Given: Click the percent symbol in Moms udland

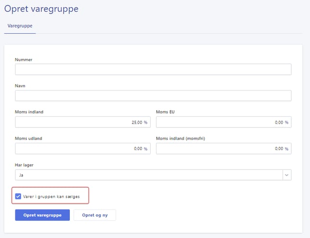Looking at the screenshot, I should 145,149.
